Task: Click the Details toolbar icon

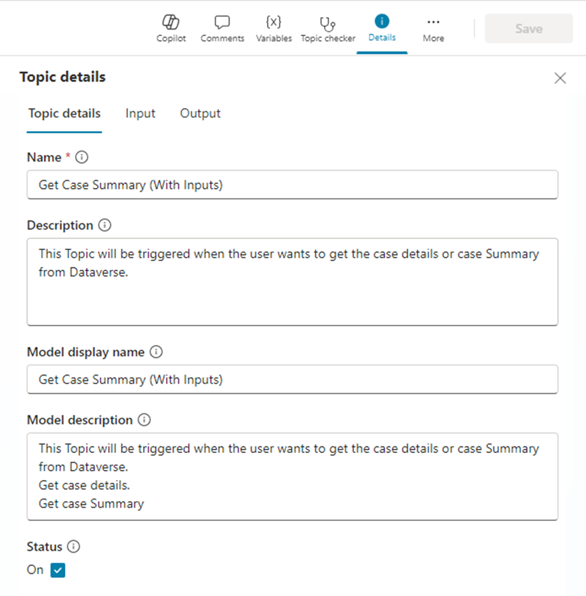Action: 382,28
